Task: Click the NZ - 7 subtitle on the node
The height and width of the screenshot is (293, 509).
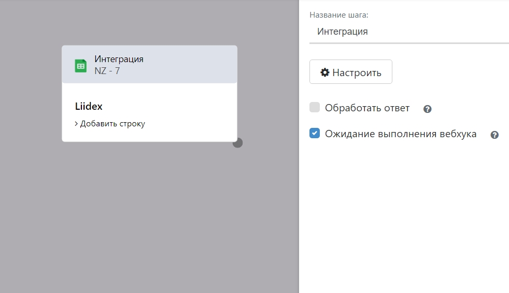Action: pyautogui.click(x=107, y=71)
